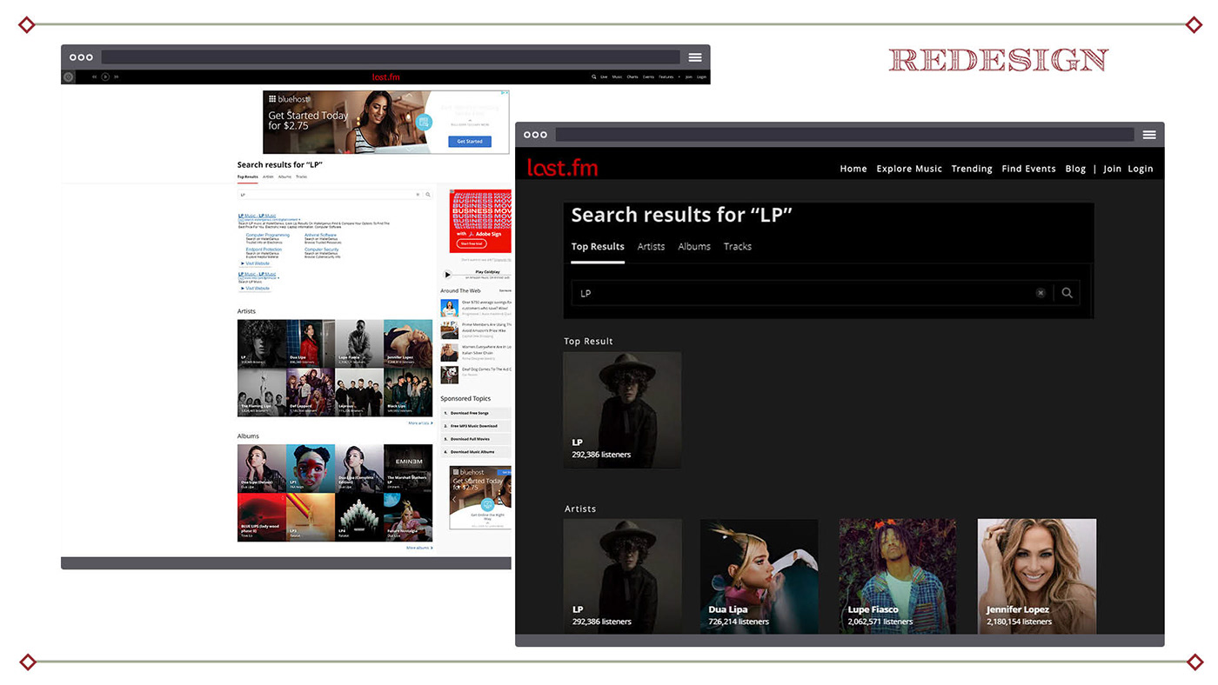Open hamburger menu in original window

click(x=695, y=57)
